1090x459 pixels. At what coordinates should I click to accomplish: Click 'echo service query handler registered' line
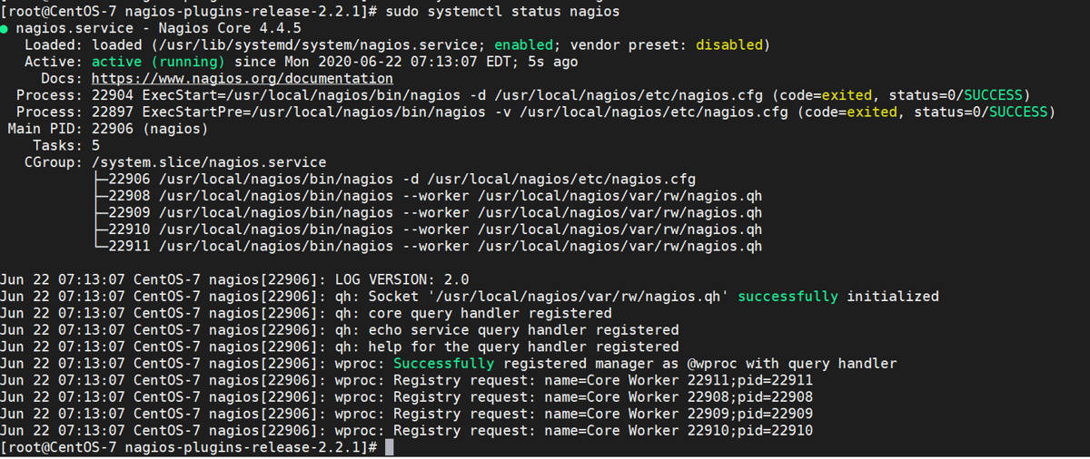340,330
